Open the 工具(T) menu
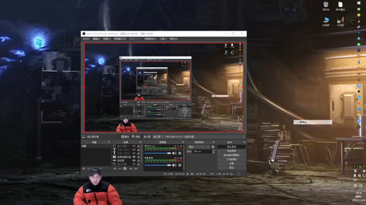 (x=163, y=39)
